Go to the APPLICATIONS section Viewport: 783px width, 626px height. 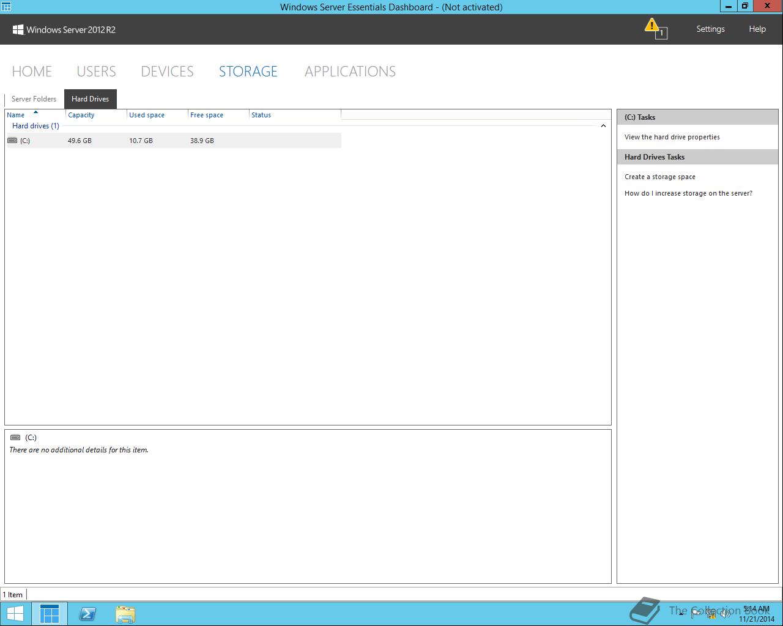[x=350, y=72]
